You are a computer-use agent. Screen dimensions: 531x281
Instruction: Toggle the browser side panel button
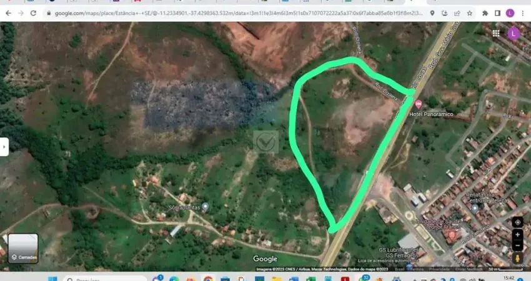(x=497, y=12)
